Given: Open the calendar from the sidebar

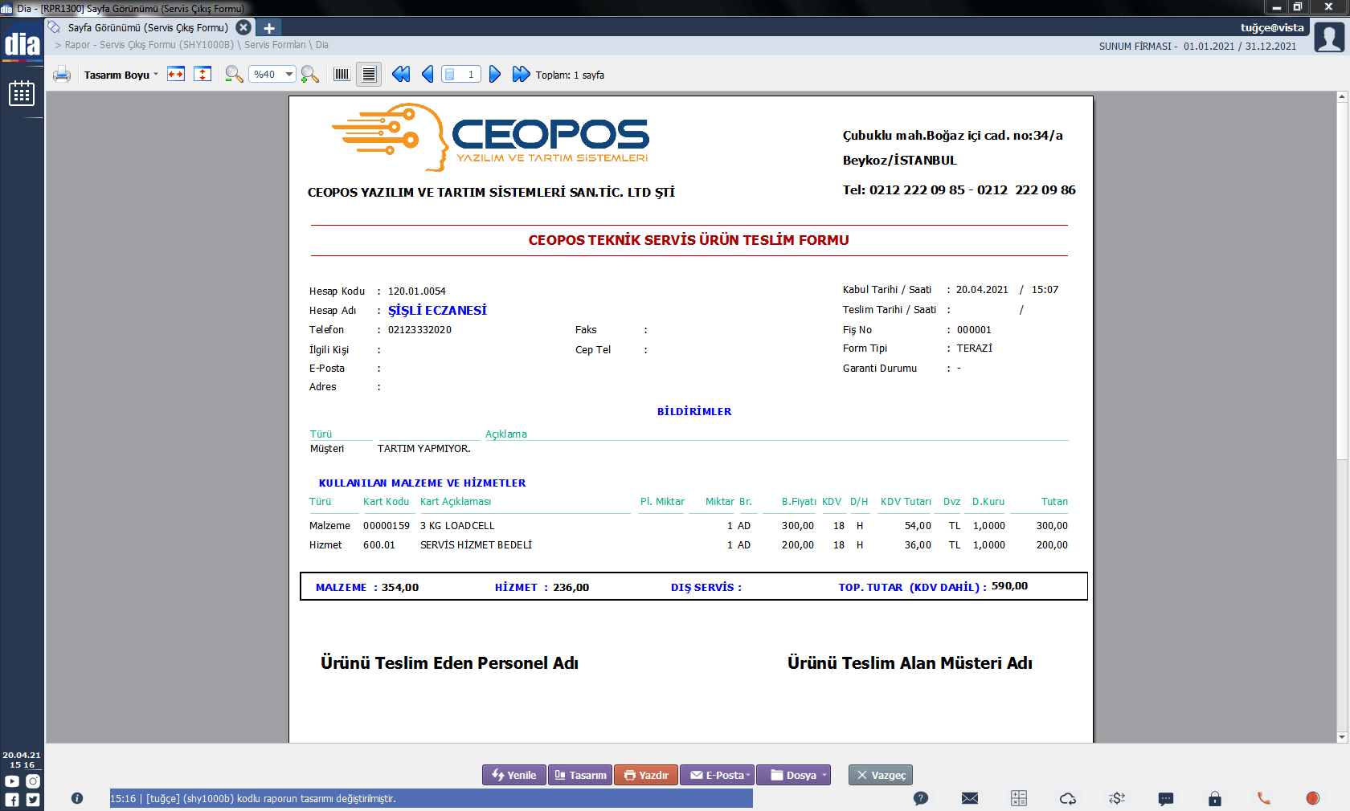Looking at the screenshot, I should tap(22, 94).
